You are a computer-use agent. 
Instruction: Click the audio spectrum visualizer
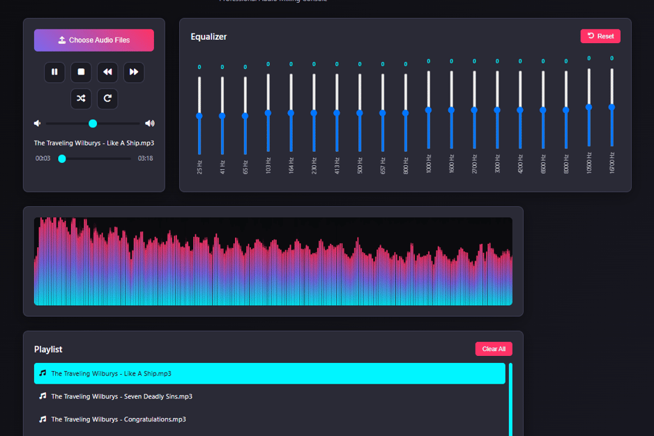(x=273, y=261)
